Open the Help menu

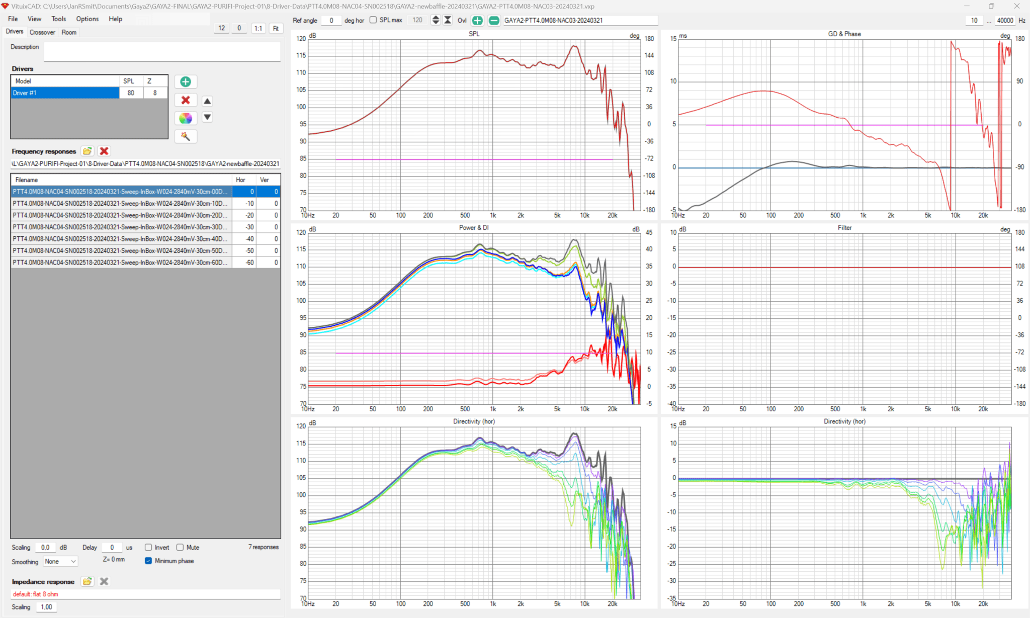pyautogui.click(x=116, y=19)
